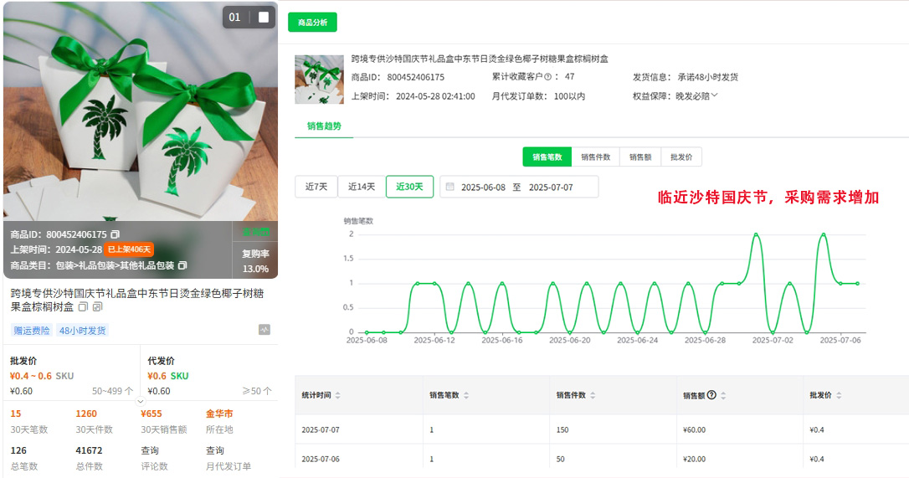Screen dimensions: 909x478
Task: Click the copy icon after the product title
Action: 83,307
